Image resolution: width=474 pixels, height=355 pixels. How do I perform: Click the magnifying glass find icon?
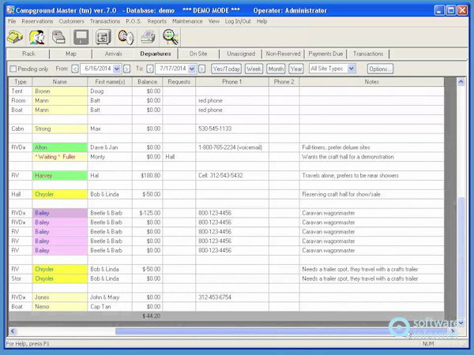click(x=171, y=37)
